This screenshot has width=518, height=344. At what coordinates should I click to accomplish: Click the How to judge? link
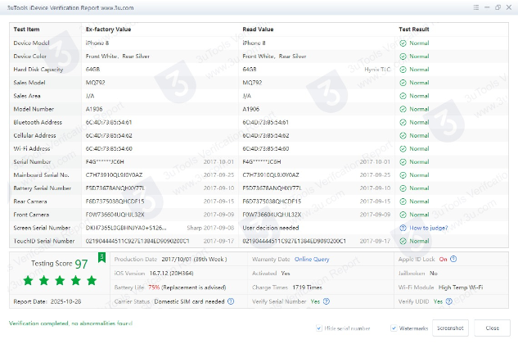pyautogui.click(x=428, y=227)
